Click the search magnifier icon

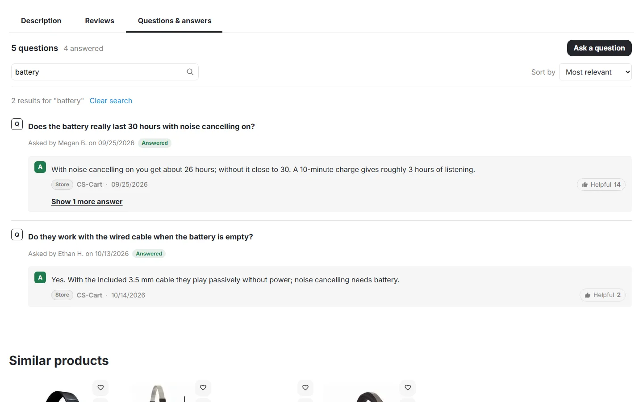pyautogui.click(x=190, y=72)
